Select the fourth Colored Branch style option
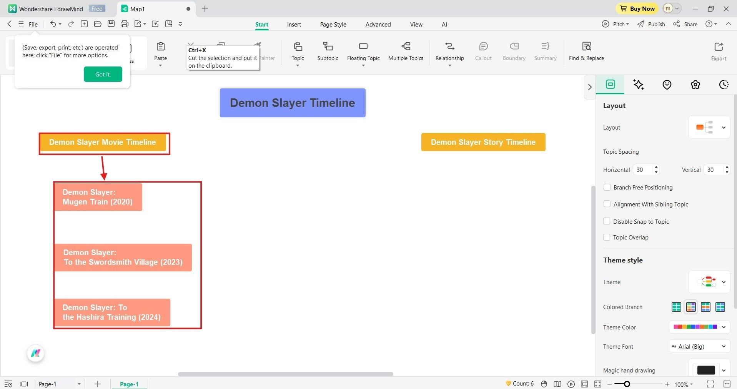The image size is (737, 389). click(720, 307)
